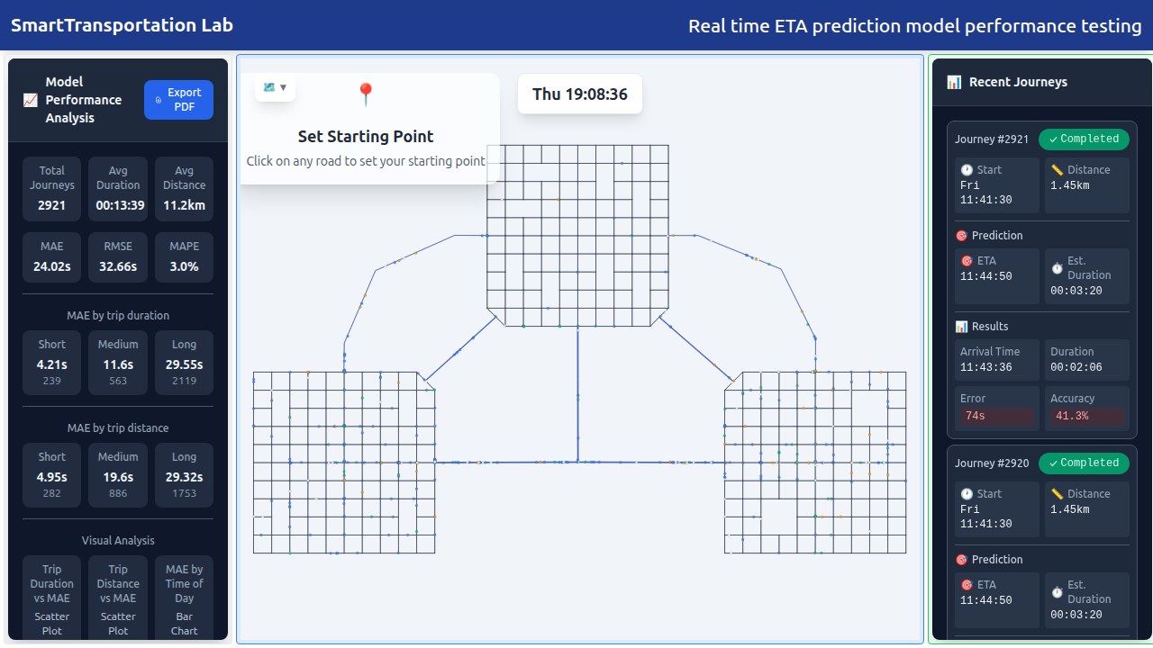This screenshot has height=648, width=1153.
Task: Click the red location pin icon
Action: tap(365, 94)
